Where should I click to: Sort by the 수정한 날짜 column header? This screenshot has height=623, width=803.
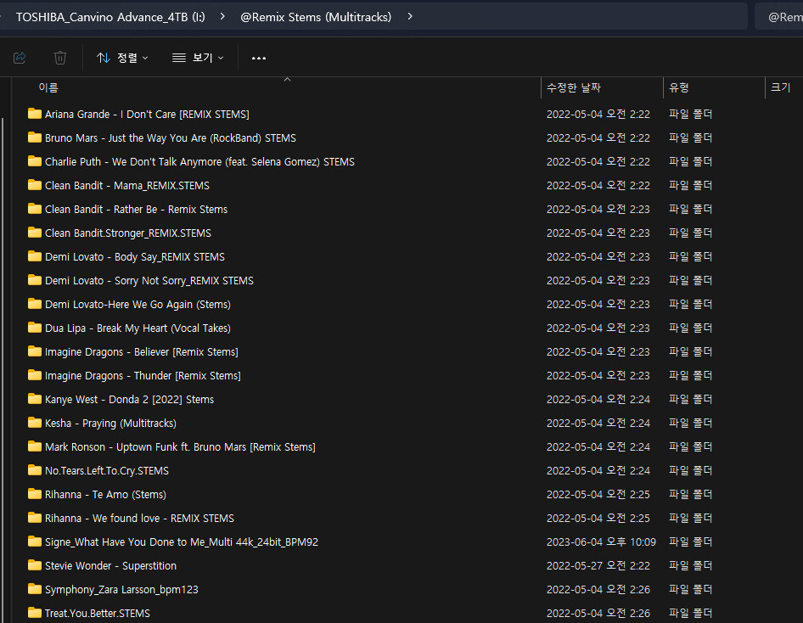[x=574, y=87]
